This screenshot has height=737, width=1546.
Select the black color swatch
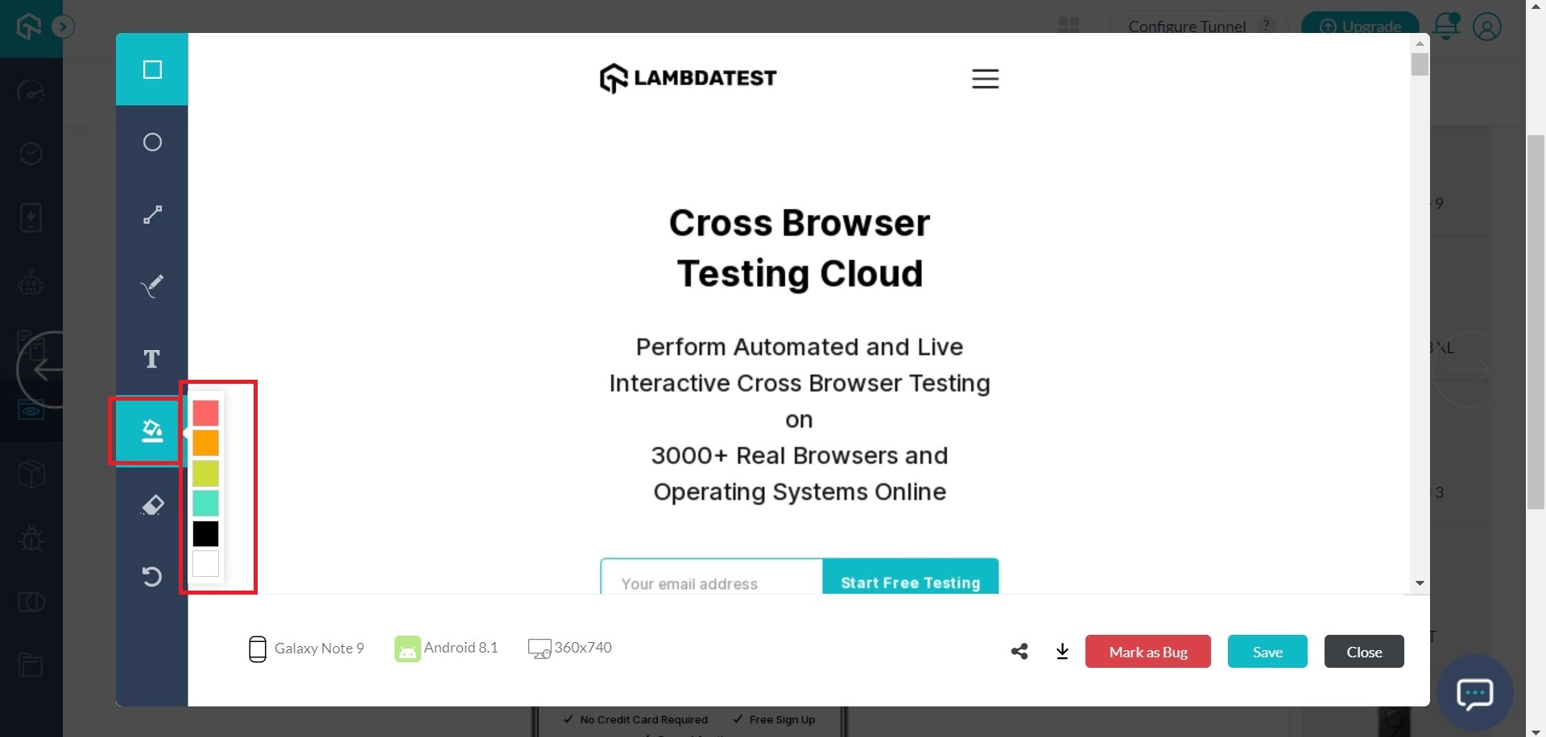tap(205, 533)
